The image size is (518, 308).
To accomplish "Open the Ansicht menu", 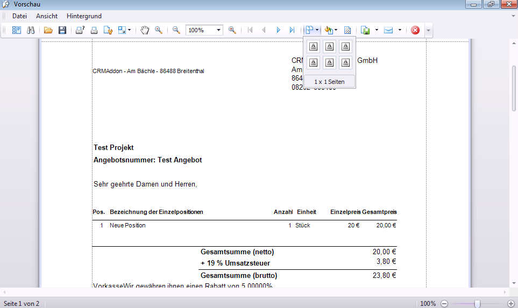I will [47, 16].
